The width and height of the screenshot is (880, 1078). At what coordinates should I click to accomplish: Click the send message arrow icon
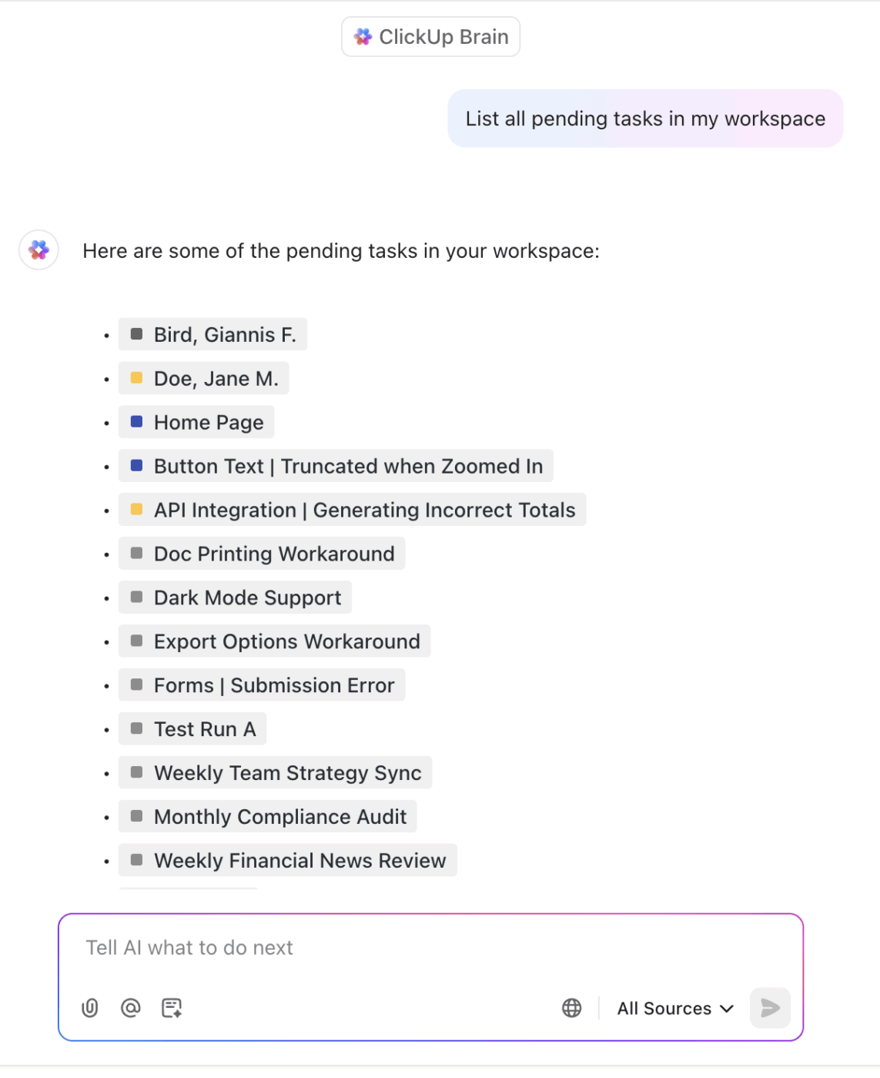[x=770, y=1008]
